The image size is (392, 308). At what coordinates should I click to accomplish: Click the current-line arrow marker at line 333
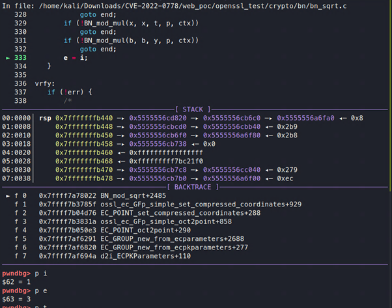(8, 58)
